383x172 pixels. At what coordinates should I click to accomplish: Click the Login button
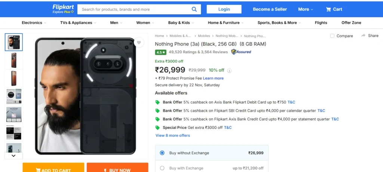pyautogui.click(x=224, y=9)
